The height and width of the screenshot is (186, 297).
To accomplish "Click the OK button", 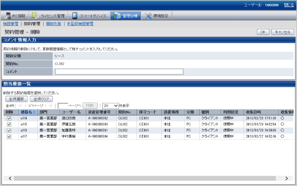I will coord(263,32).
